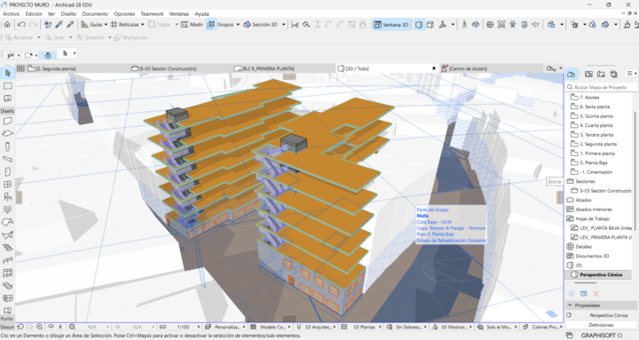The width and height of the screenshot is (639, 340).
Task: Undo the last action
Action: (21, 25)
